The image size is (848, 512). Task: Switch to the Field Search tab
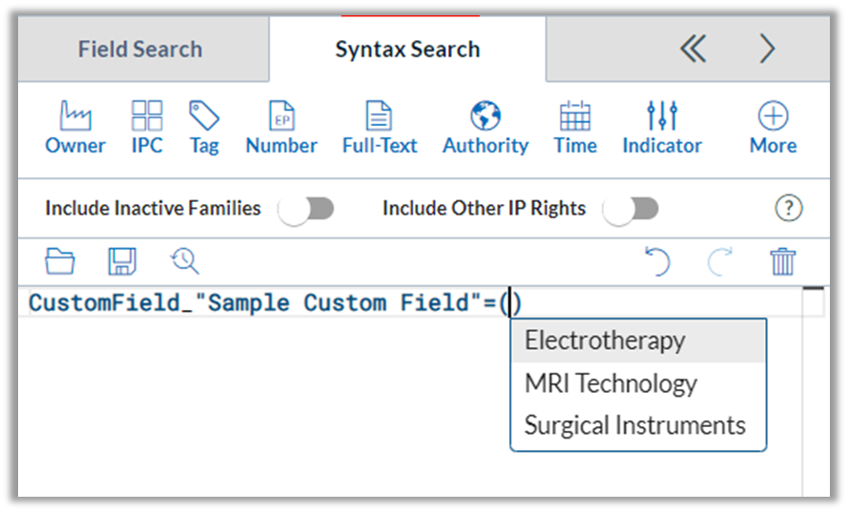140,50
